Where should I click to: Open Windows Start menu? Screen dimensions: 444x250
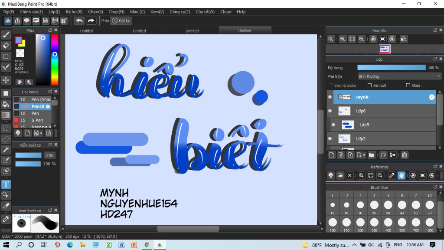(6, 245)
